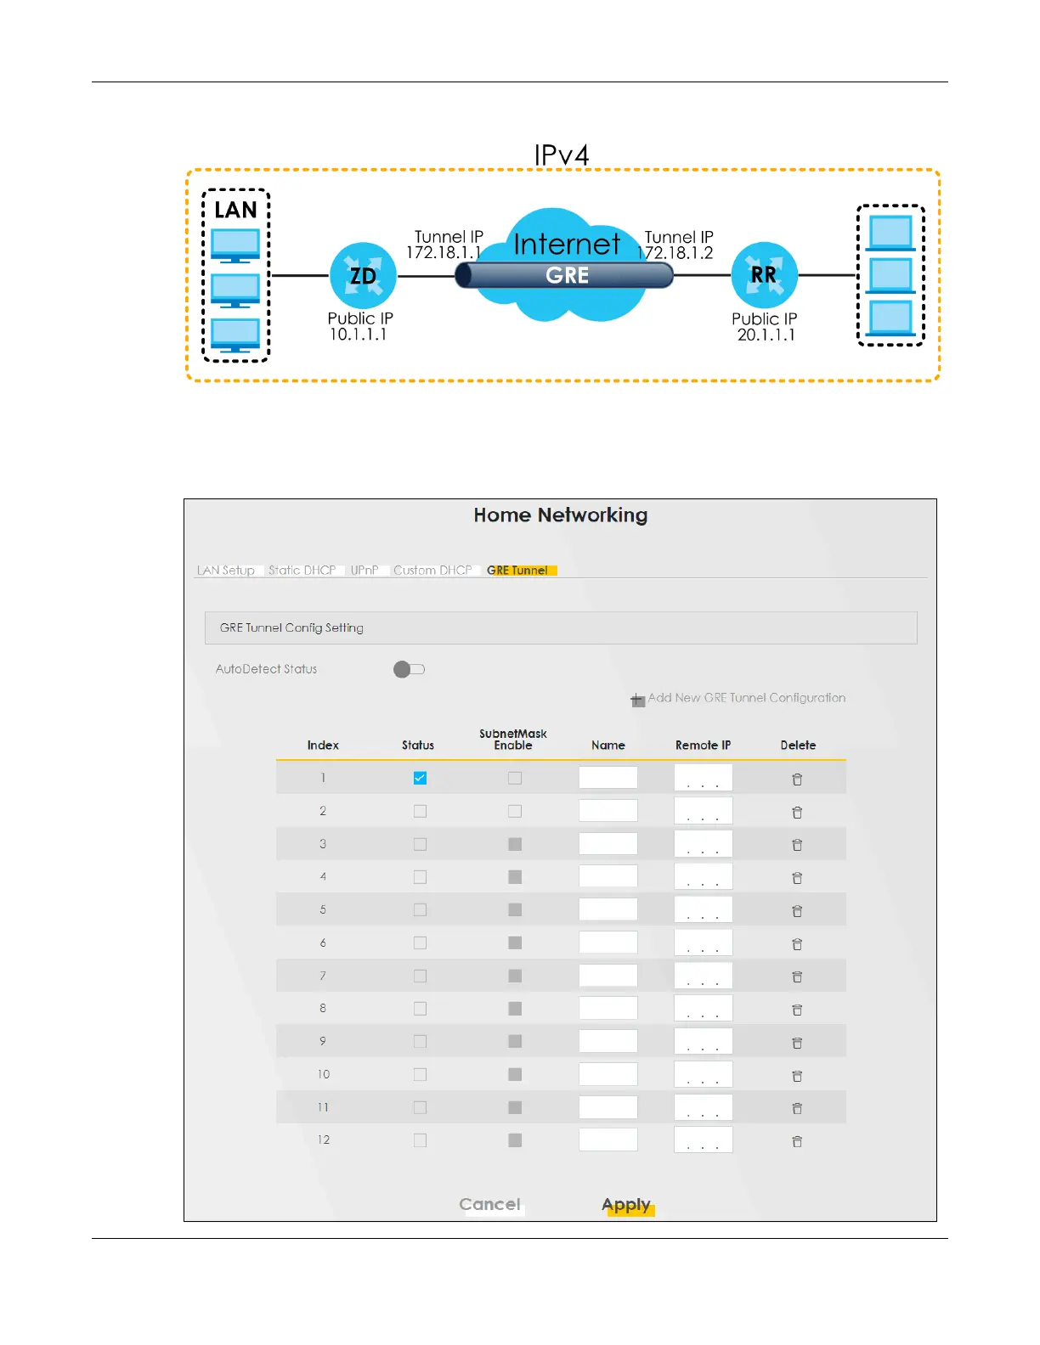Click the Remote IP field in row 4

click(704, 877)
